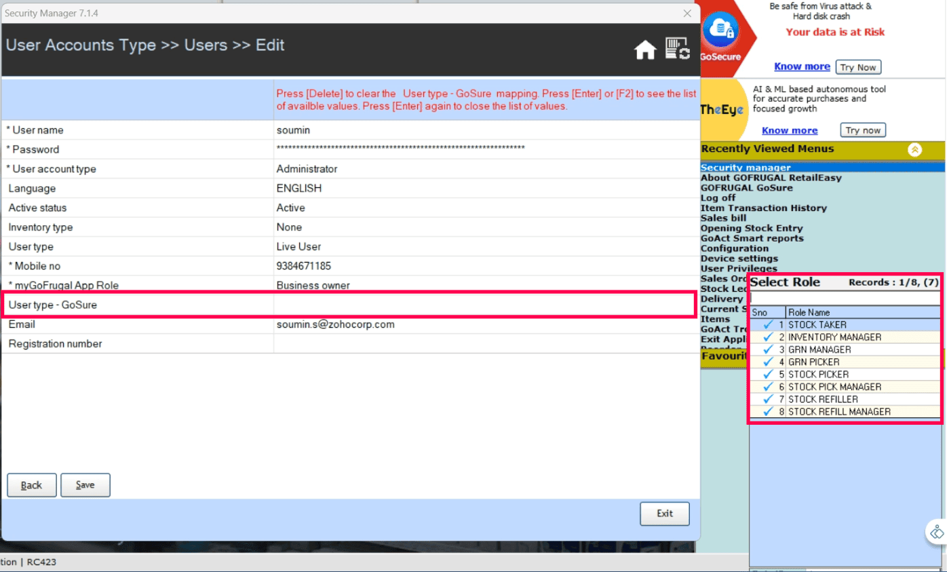Toggle the STOCK PICKER role checkmark
The height and width of the screenshot is (572, 947).
(x=768, y=374)
